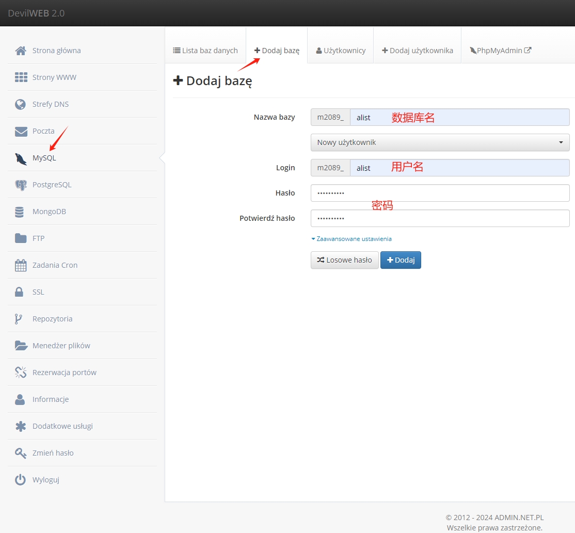Screen dimensions: 575x533
Task: Click the Repozytoria branch icon
Action: tap(19, 319)
